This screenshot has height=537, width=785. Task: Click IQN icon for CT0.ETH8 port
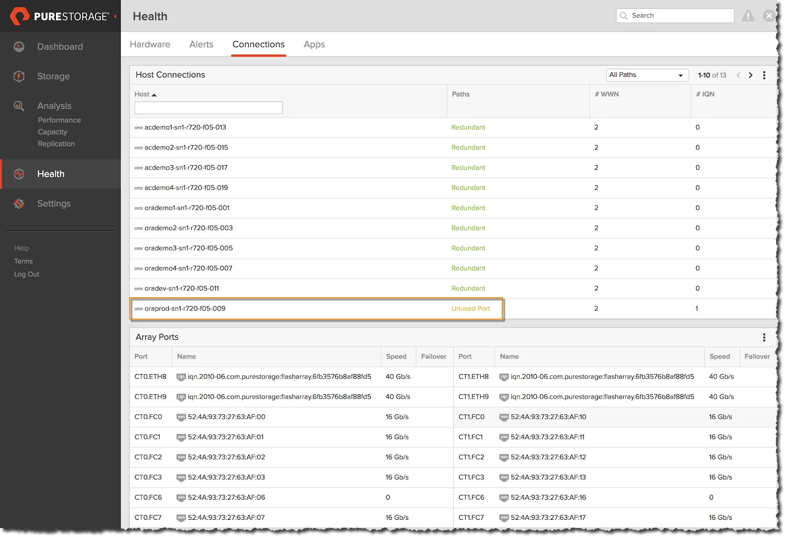[x=181, y=377]
